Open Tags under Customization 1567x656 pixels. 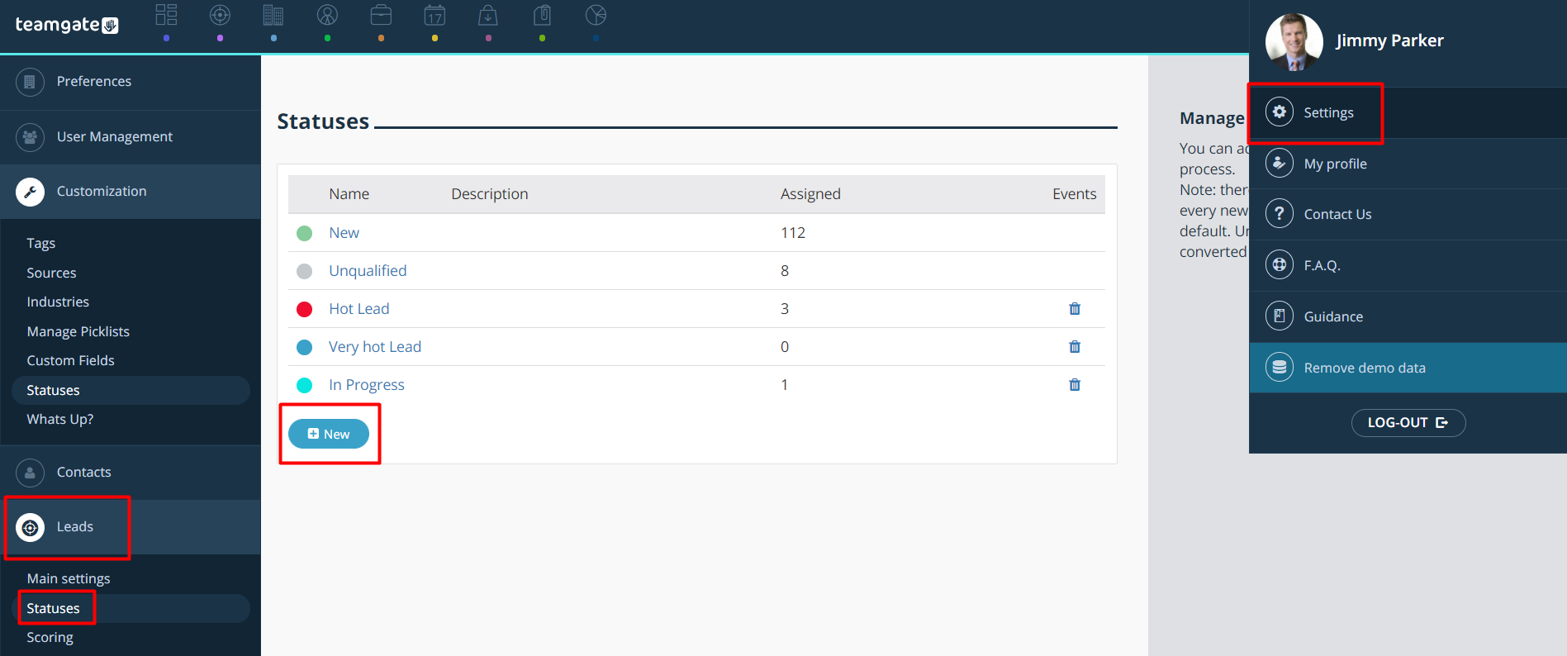coord(40,243)
